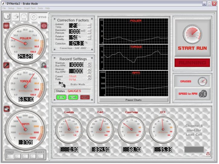Click the SPEED to RPM tyres icon
The image size is (219, 164).
pyautogui.click(x=203, y=94)
